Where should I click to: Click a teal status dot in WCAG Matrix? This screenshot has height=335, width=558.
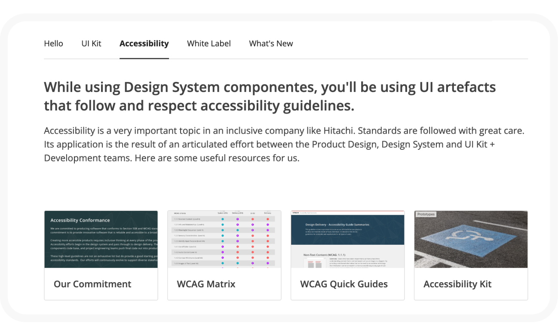pos(223,219)
